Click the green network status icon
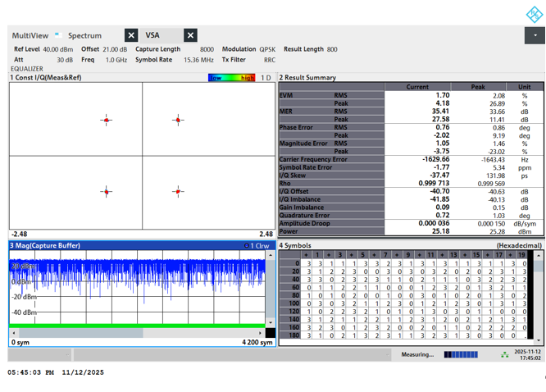 (x=504, y=355)
